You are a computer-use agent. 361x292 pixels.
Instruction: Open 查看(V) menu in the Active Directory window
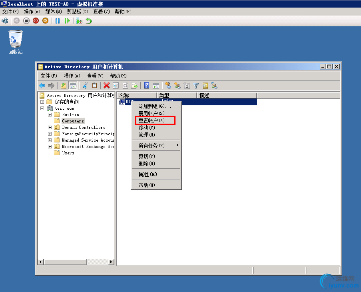pyautogui.click(x=95, y=76)
